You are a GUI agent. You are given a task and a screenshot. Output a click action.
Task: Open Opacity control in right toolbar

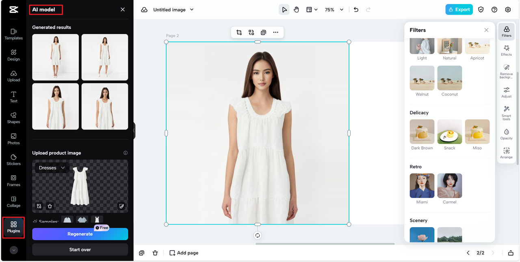(507, 134)
